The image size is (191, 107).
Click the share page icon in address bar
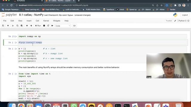pos(157,5)
